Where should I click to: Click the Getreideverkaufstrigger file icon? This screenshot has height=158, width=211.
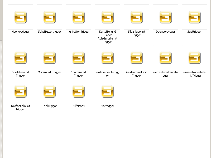(166, 58)
